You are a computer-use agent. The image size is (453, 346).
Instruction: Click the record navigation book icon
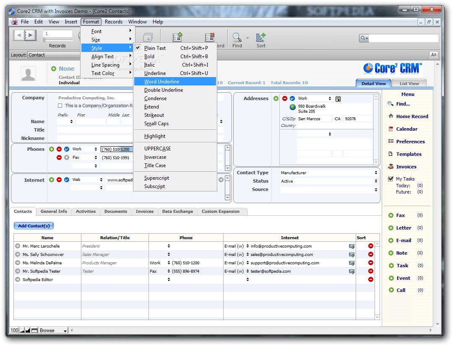tap(25, 35)
